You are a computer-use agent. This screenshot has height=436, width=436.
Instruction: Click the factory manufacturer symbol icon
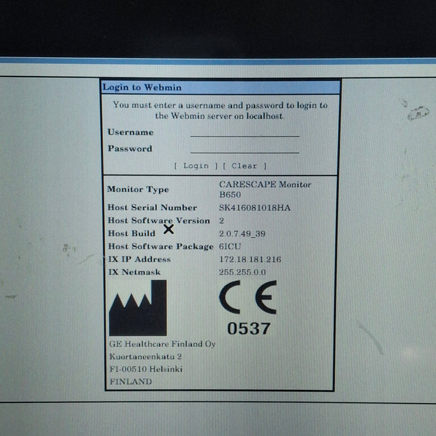138,308
